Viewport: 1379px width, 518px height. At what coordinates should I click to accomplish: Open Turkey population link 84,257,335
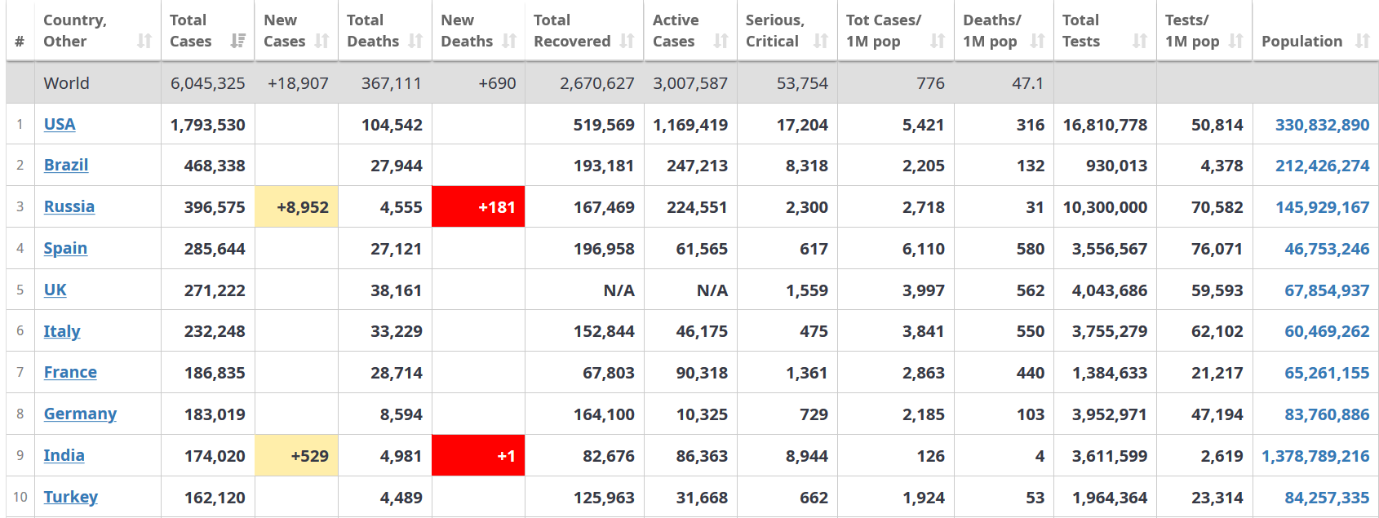pos(1327,498)
